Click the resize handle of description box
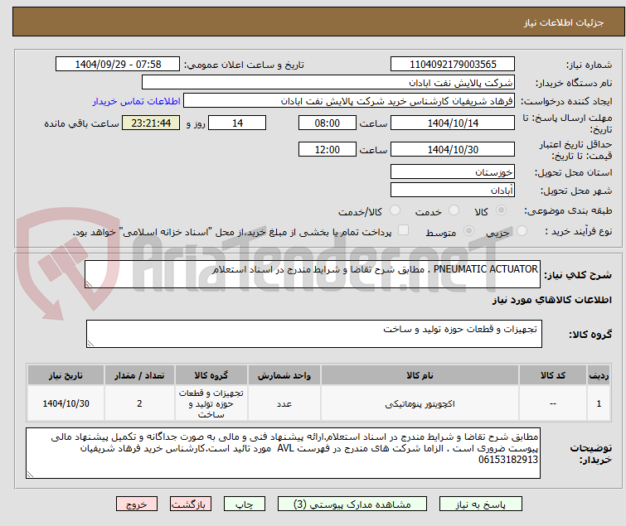Image resolution: width=626 pixels, height=526 pixels. pyautogui.click(x=89, y=284)
